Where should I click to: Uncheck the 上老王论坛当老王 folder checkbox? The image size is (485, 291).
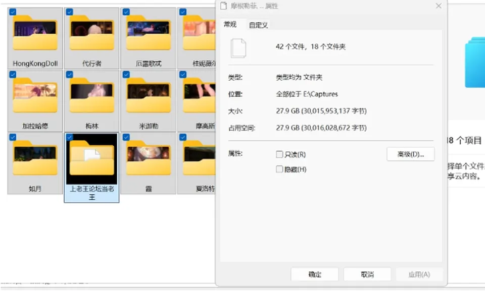click(x=69, y=137)
